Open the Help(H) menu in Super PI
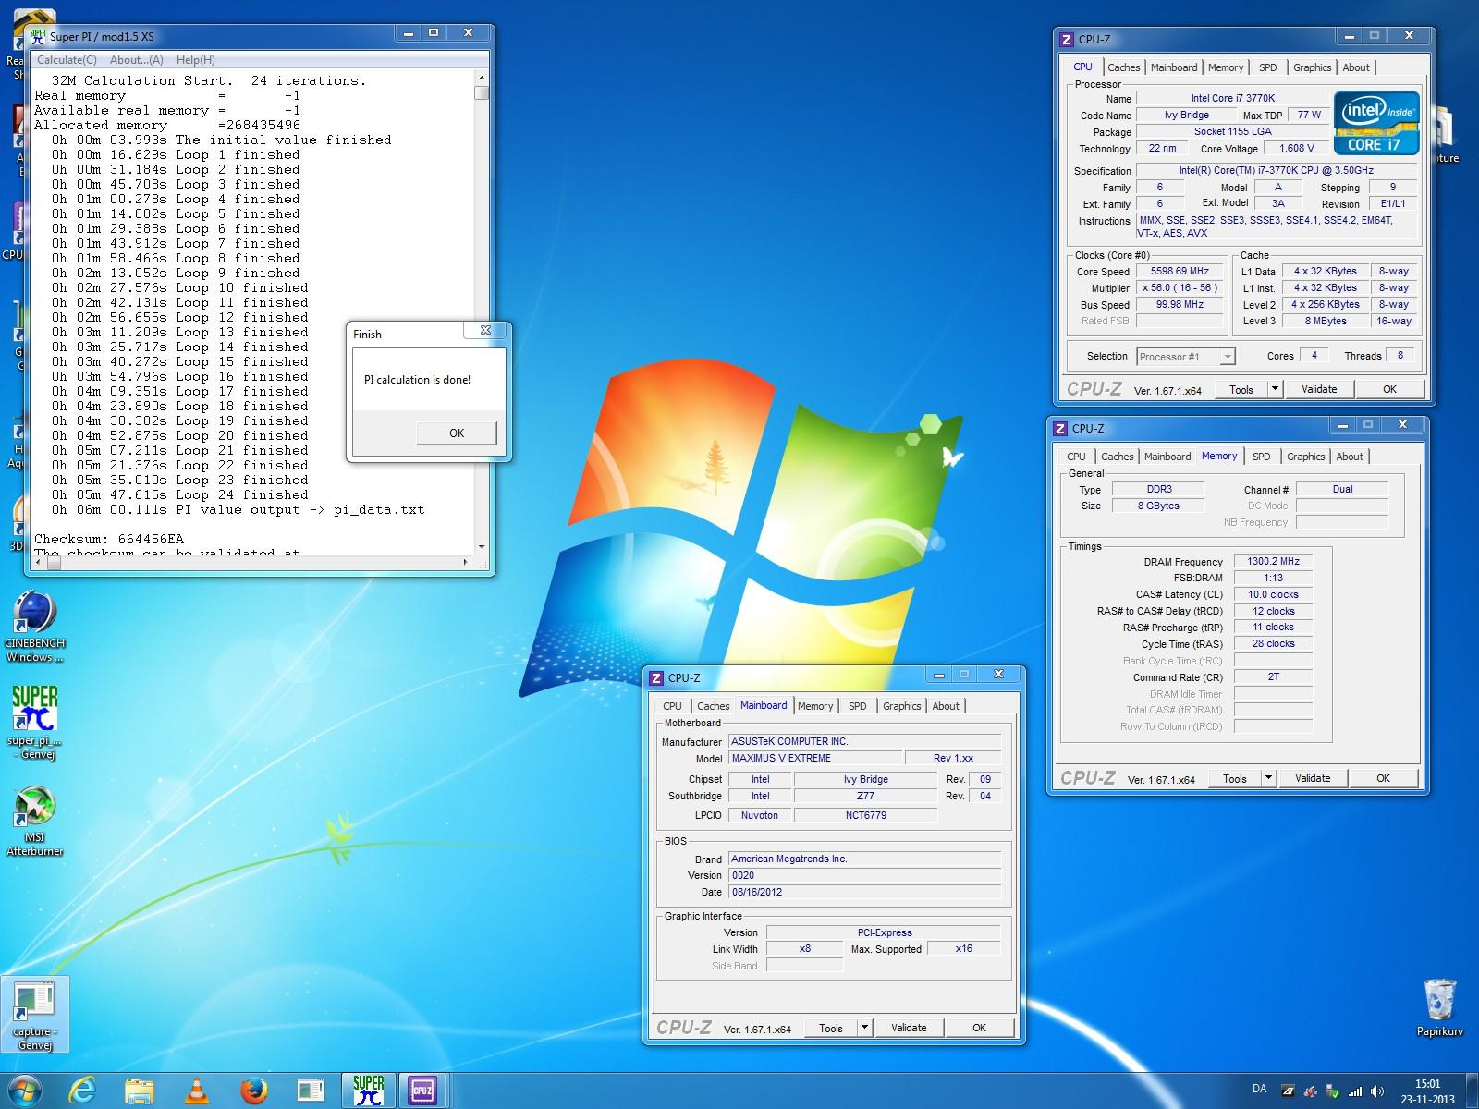 coord(195,59)
